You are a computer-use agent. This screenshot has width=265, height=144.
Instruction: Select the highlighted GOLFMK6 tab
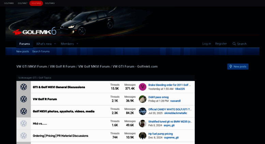coord(36,3)
